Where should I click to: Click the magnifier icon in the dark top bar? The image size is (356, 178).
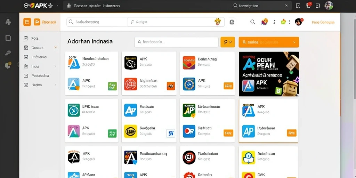[235, 6]
